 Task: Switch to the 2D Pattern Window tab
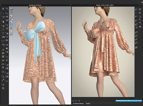[x=78, y=104]
